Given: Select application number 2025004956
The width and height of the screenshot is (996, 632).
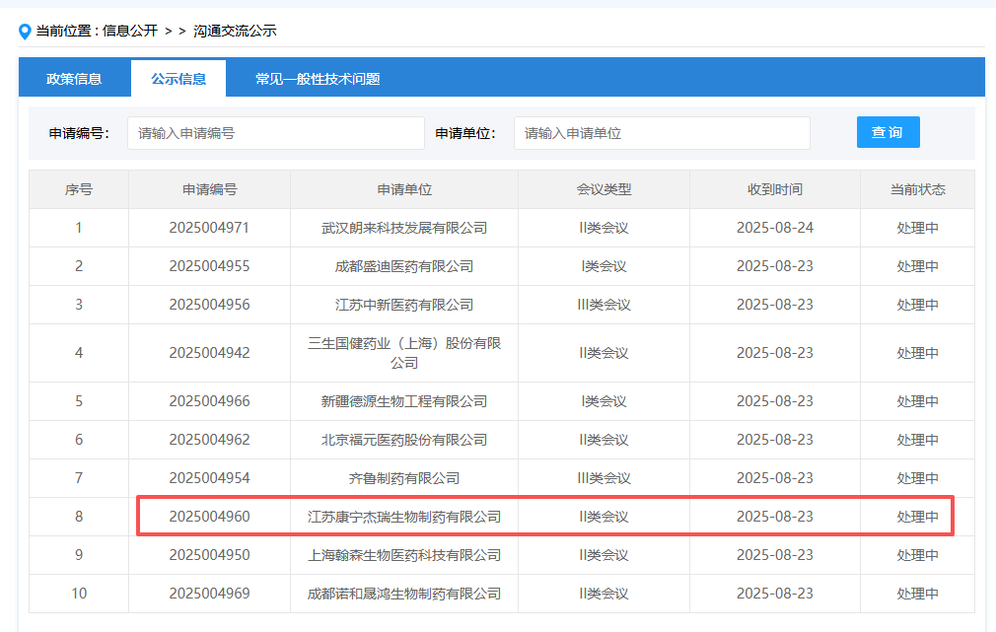Looking at the screenshot, I should pyautogui.click(x=210, y=305).
